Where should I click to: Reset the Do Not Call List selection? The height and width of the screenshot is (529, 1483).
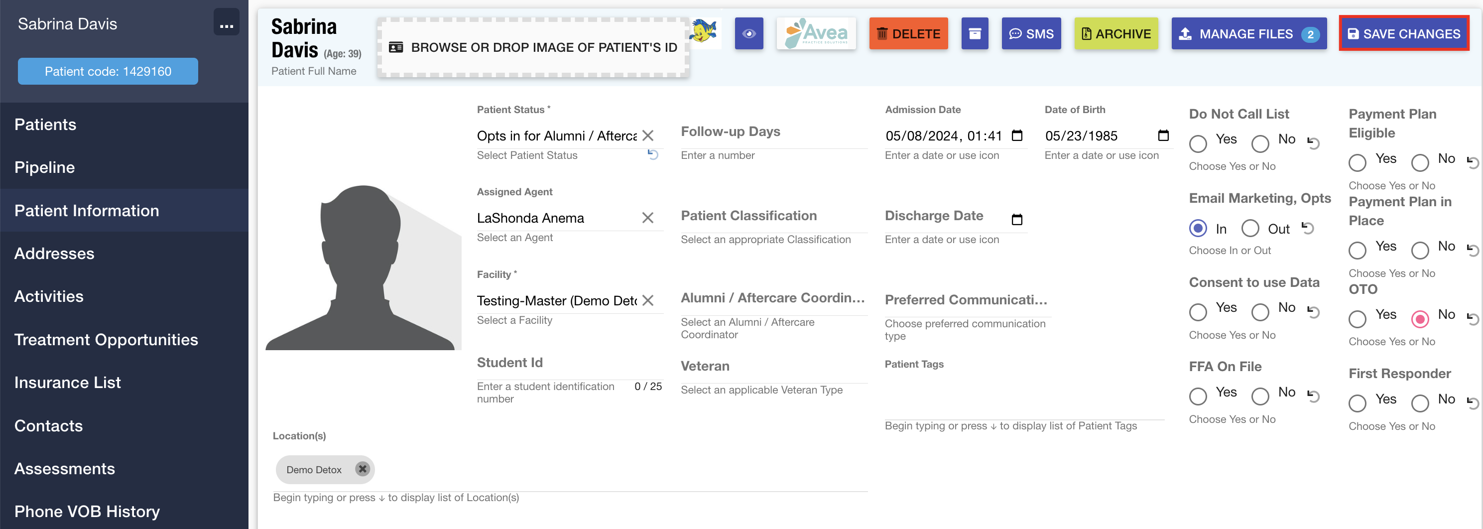pos(1313,142)
